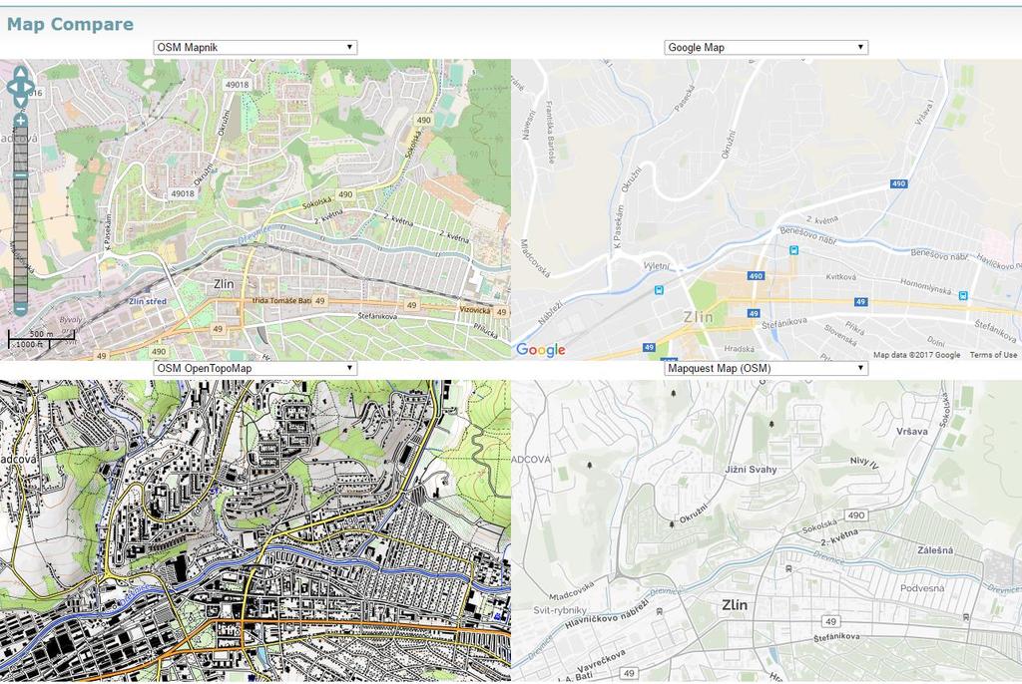Click the Jižní Svahy label in Mapquest
The image size is (1022, 684).
coord(751,469)
